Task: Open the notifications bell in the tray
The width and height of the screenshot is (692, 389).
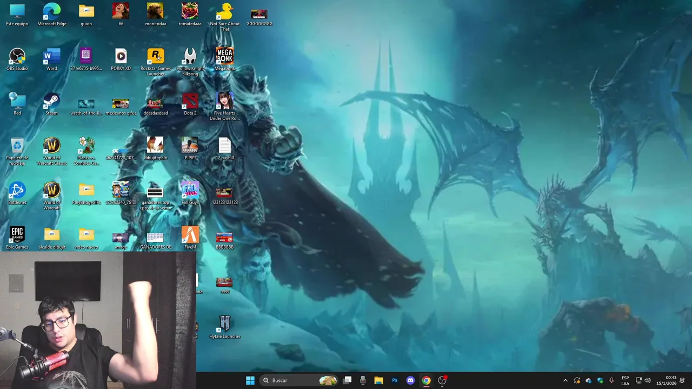Action: (x=682, y=380)
